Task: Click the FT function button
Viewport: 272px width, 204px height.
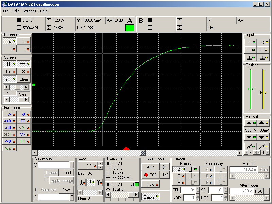Action: [x=23, y=141]
